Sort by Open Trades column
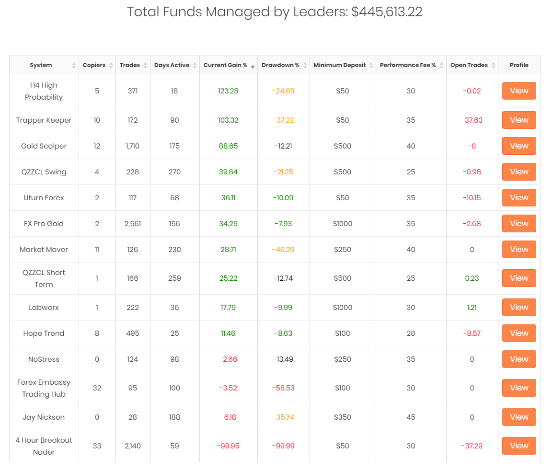 tap(469, 65)
